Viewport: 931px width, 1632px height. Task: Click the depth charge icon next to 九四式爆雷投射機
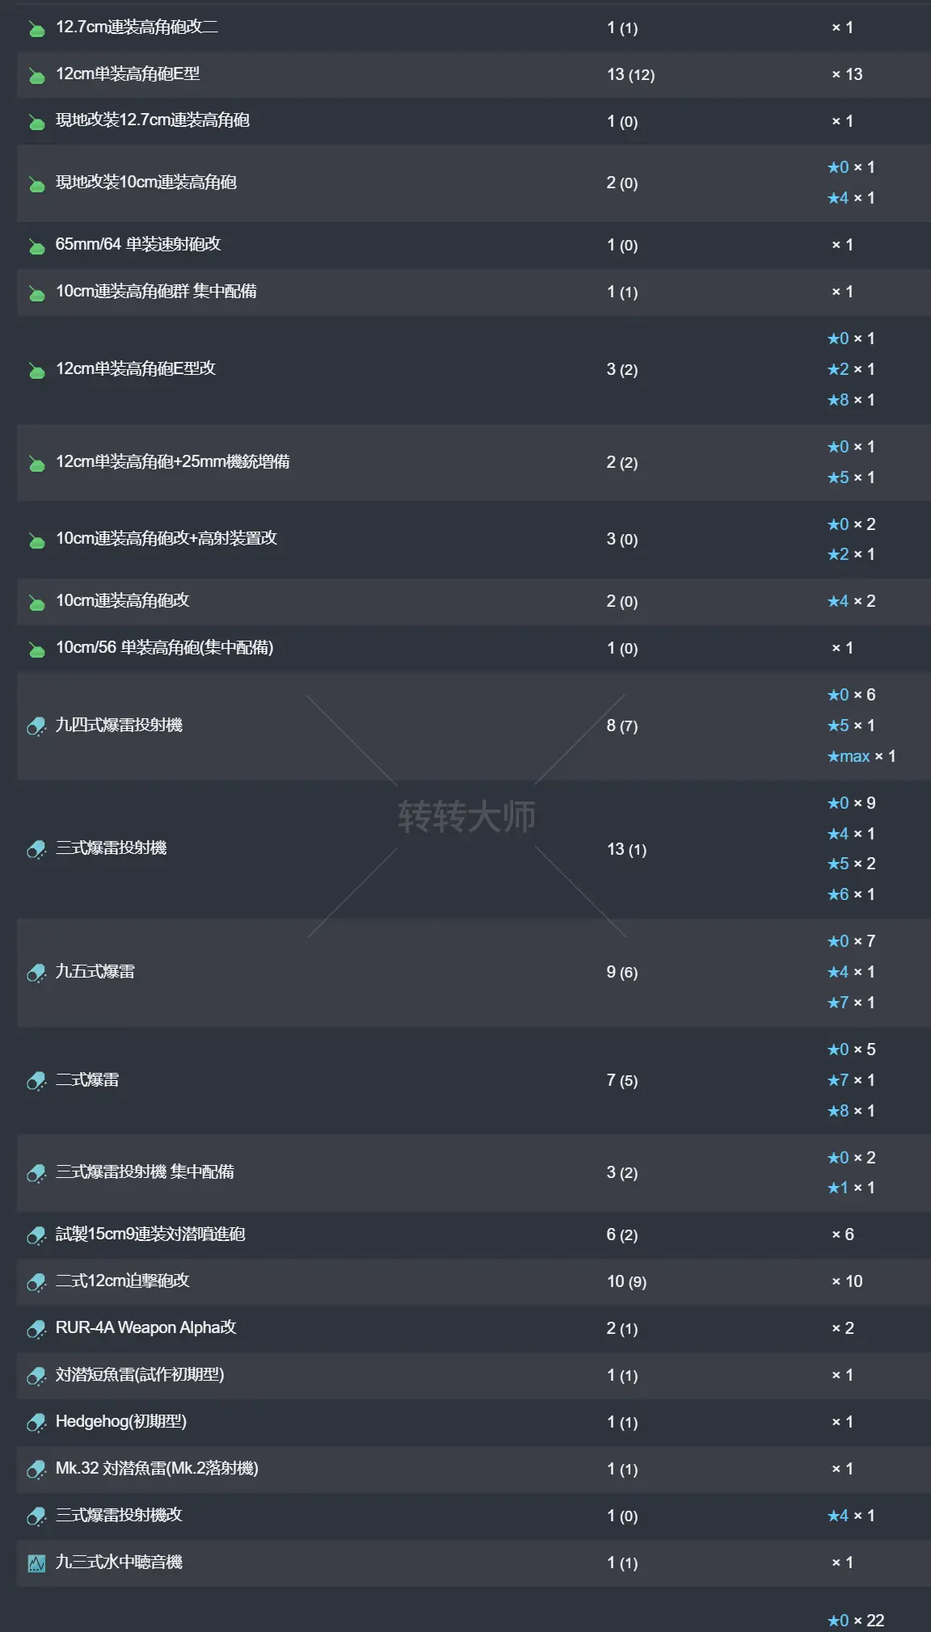34,726
